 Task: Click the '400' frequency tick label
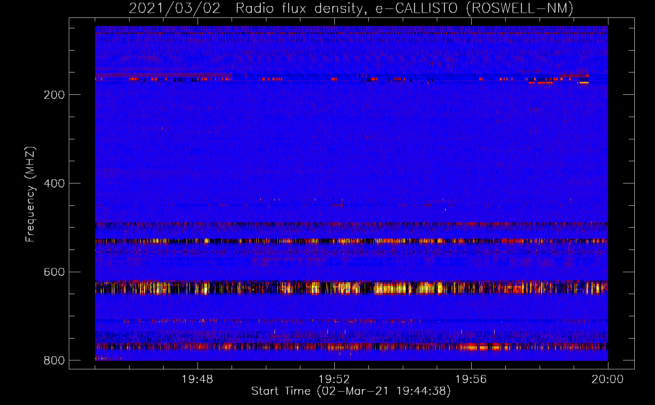pos(54,183)
